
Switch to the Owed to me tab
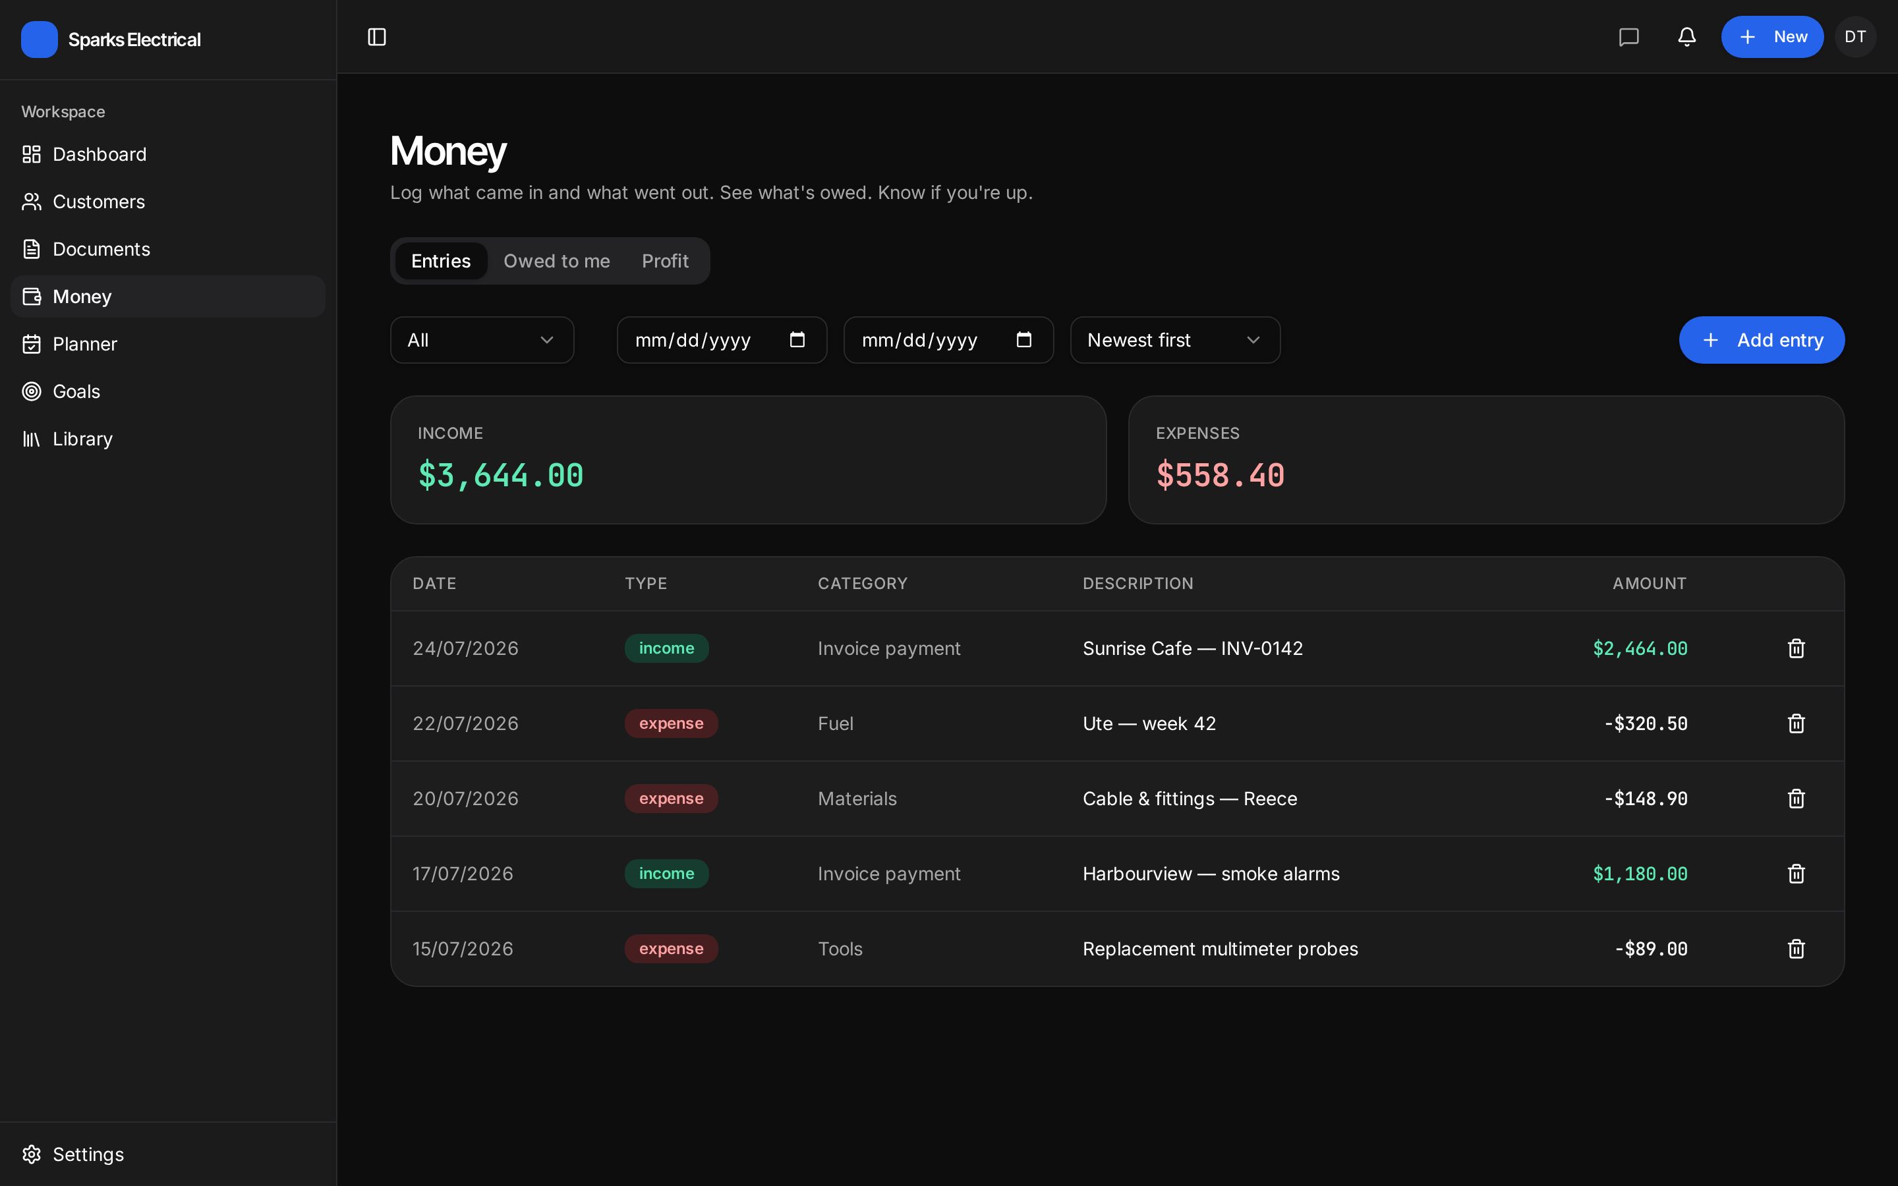pos(557,261)
